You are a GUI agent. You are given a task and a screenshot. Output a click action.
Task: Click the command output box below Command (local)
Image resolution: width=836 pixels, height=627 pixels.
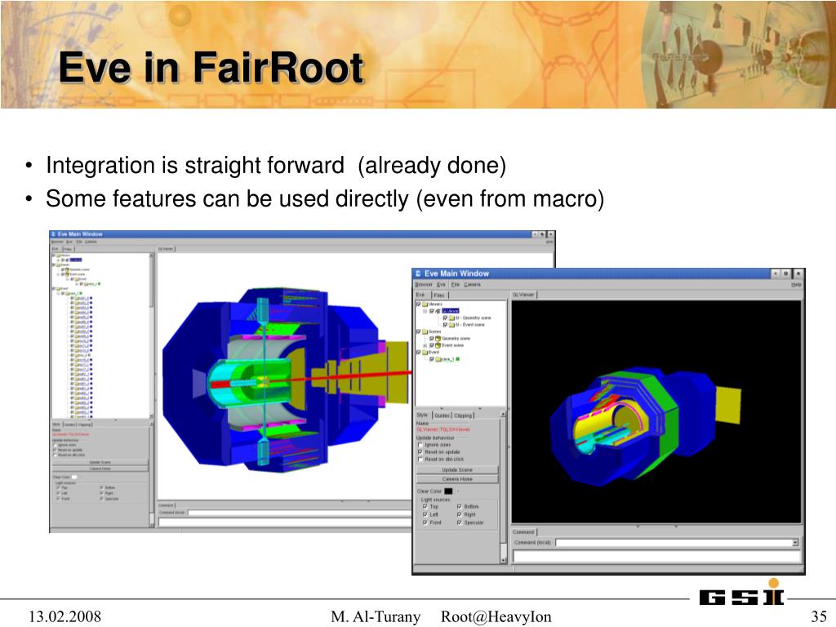[656, 557]
